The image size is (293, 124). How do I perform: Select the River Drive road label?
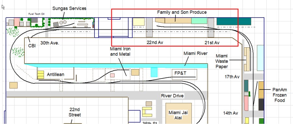[x=172, y=96]
